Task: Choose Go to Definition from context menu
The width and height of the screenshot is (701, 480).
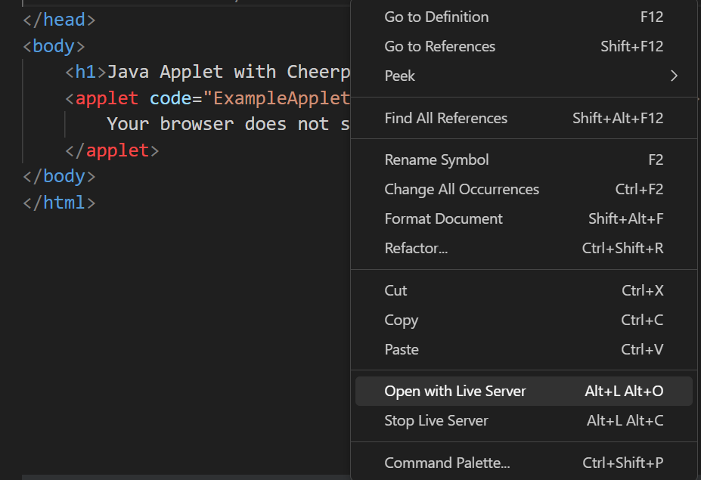Action: point(523,17)
